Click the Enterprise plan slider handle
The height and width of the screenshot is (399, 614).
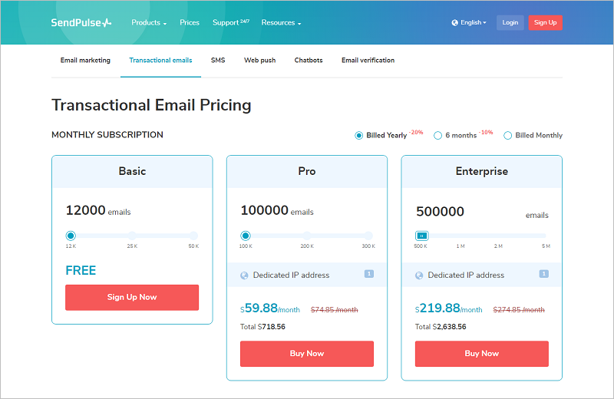pos(421,236)
